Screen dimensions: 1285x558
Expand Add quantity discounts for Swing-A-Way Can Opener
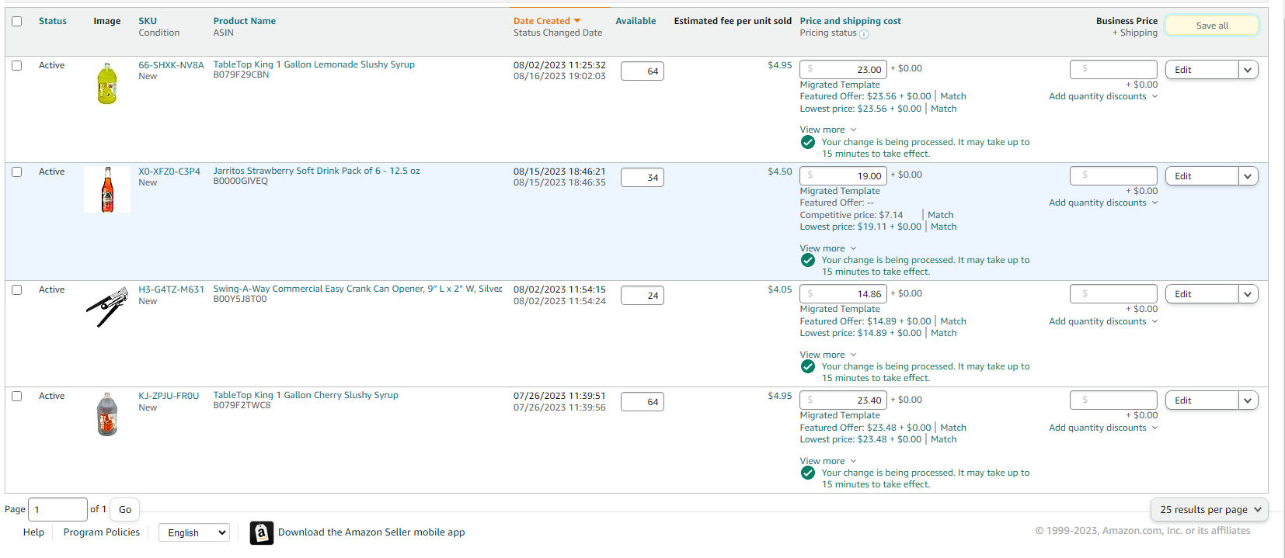(1103, 321)
